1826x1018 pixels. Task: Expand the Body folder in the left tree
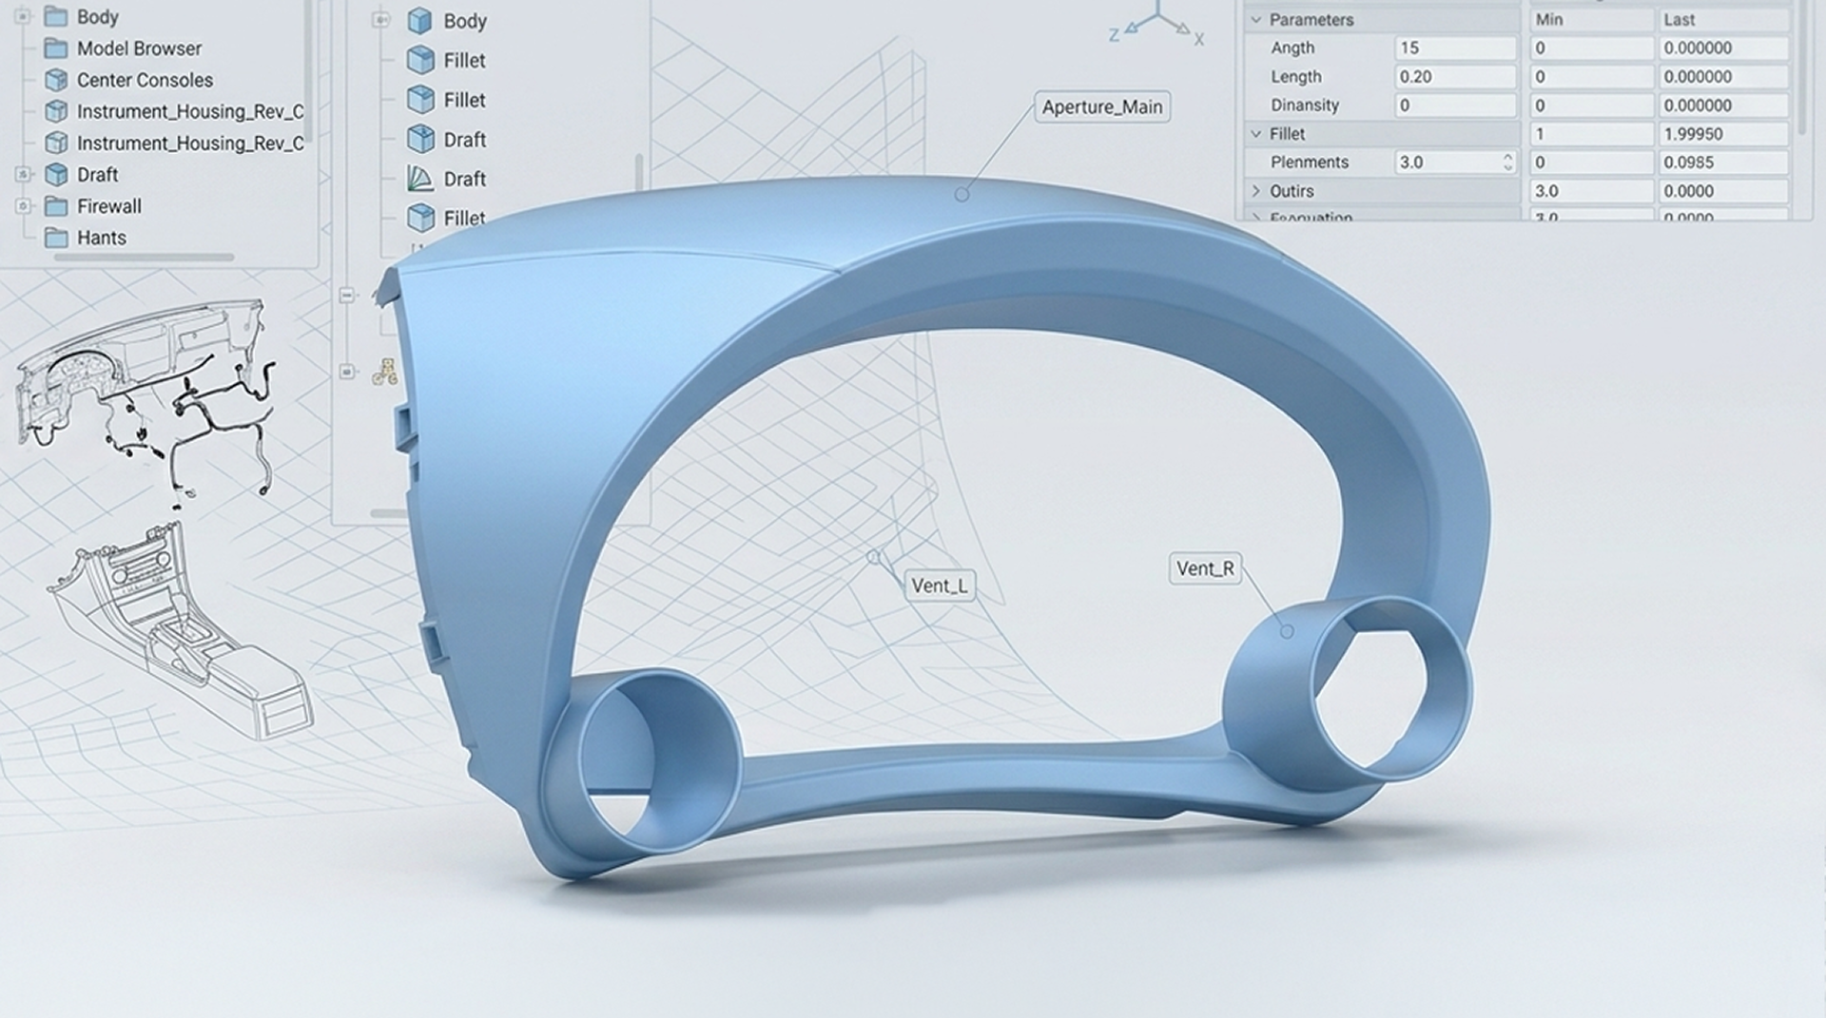(x=23, y=16)
